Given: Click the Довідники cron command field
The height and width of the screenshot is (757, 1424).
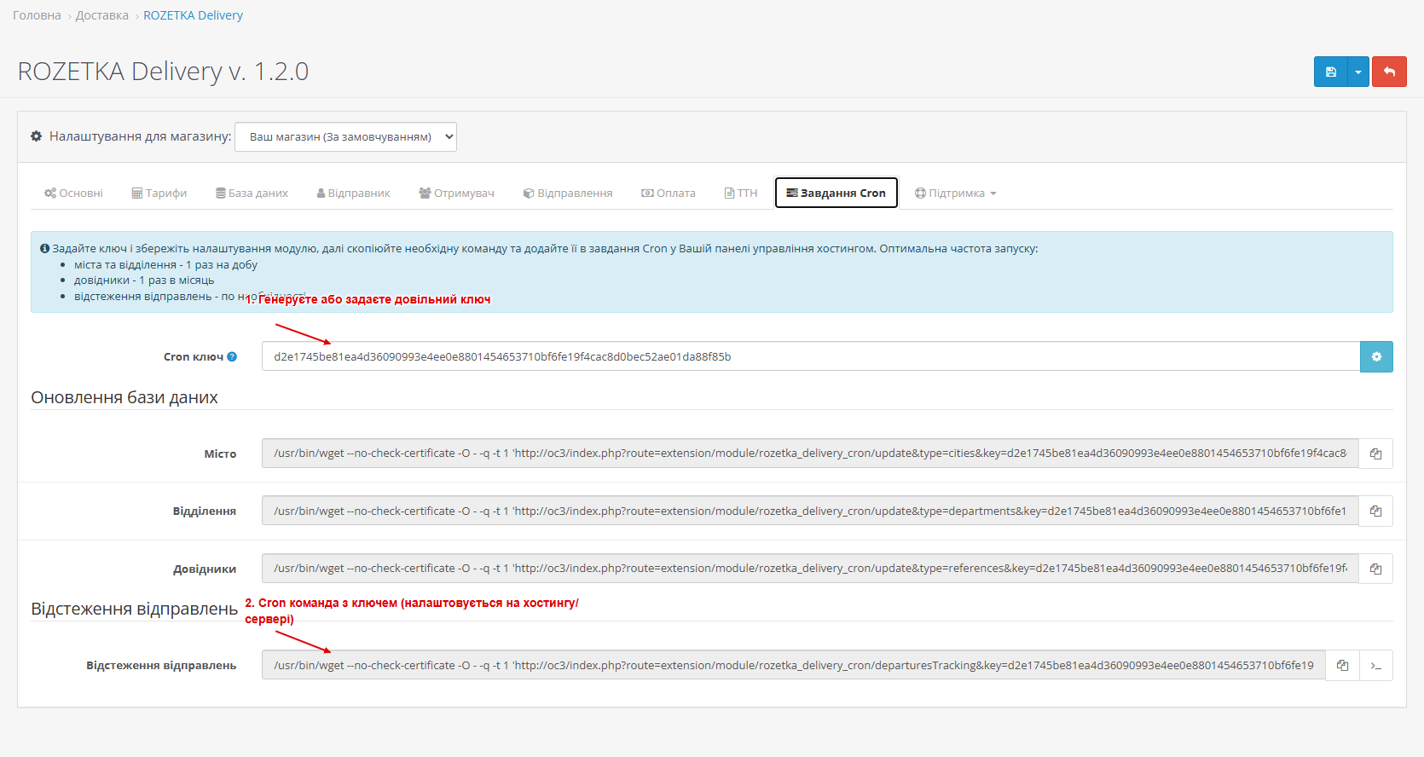Looking at the screenshot, I should click(810, 569).
